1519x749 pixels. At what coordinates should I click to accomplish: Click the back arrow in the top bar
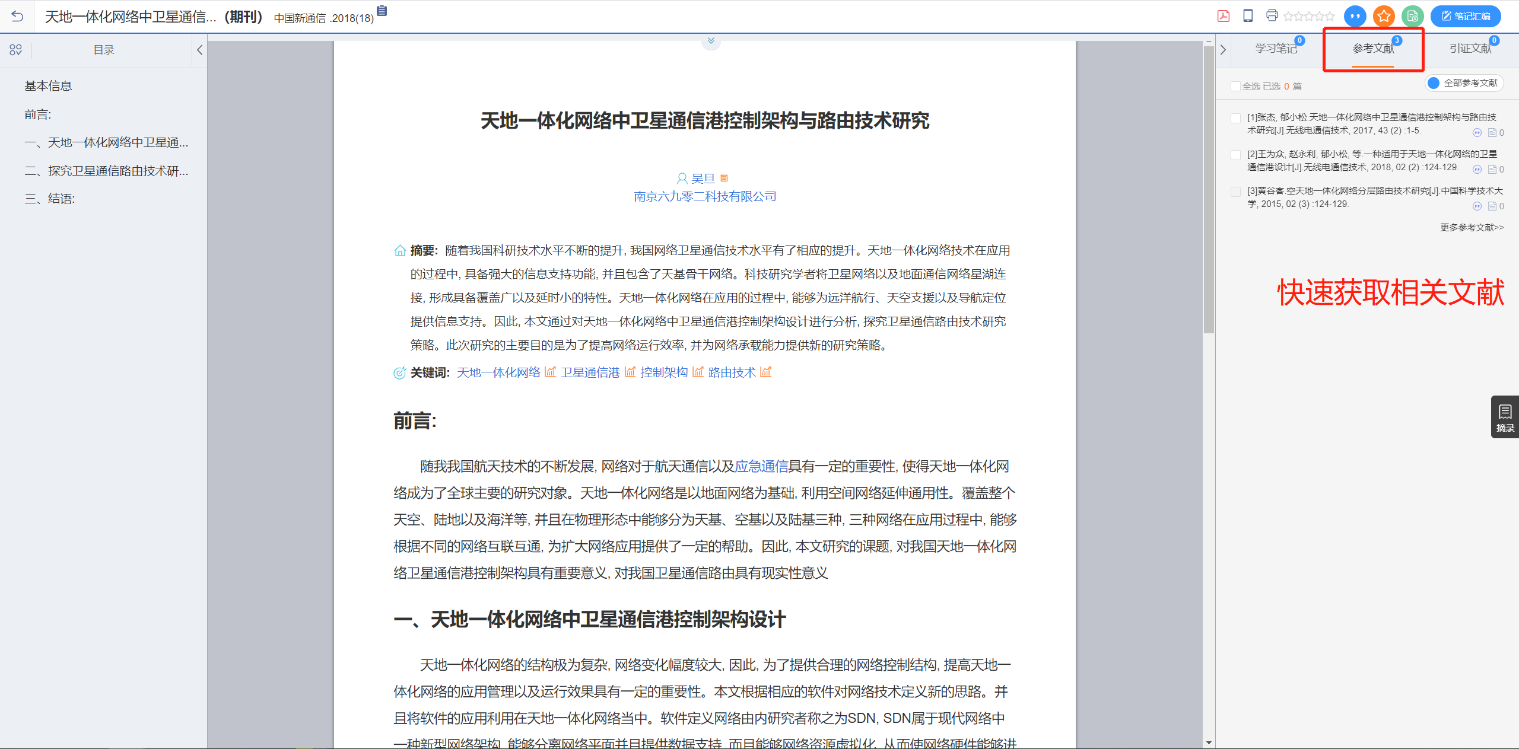coord(18,16)
